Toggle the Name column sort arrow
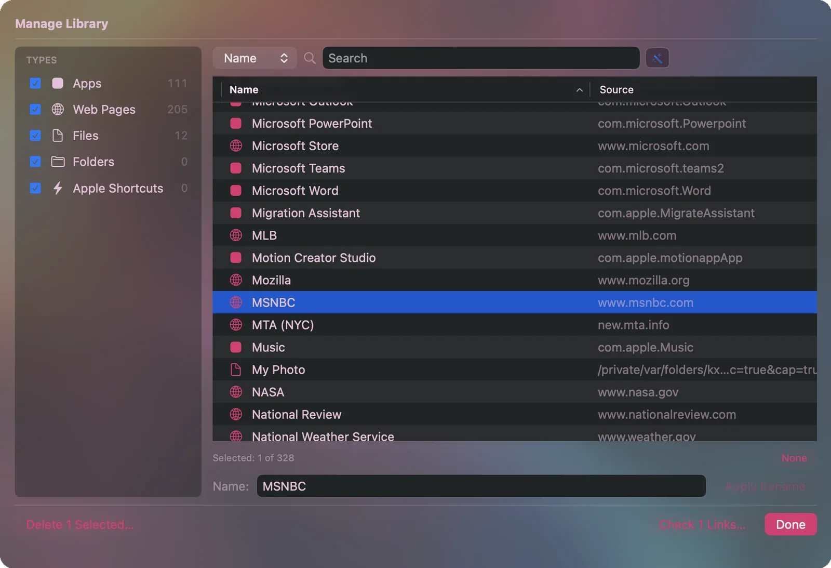The height and width of the screenshot is (568, 831). coord(579,90)
